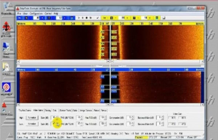Viewport: 218px width, 140px height.
Task: Click left scroll arrow under blue port pane
Action: 19,104
